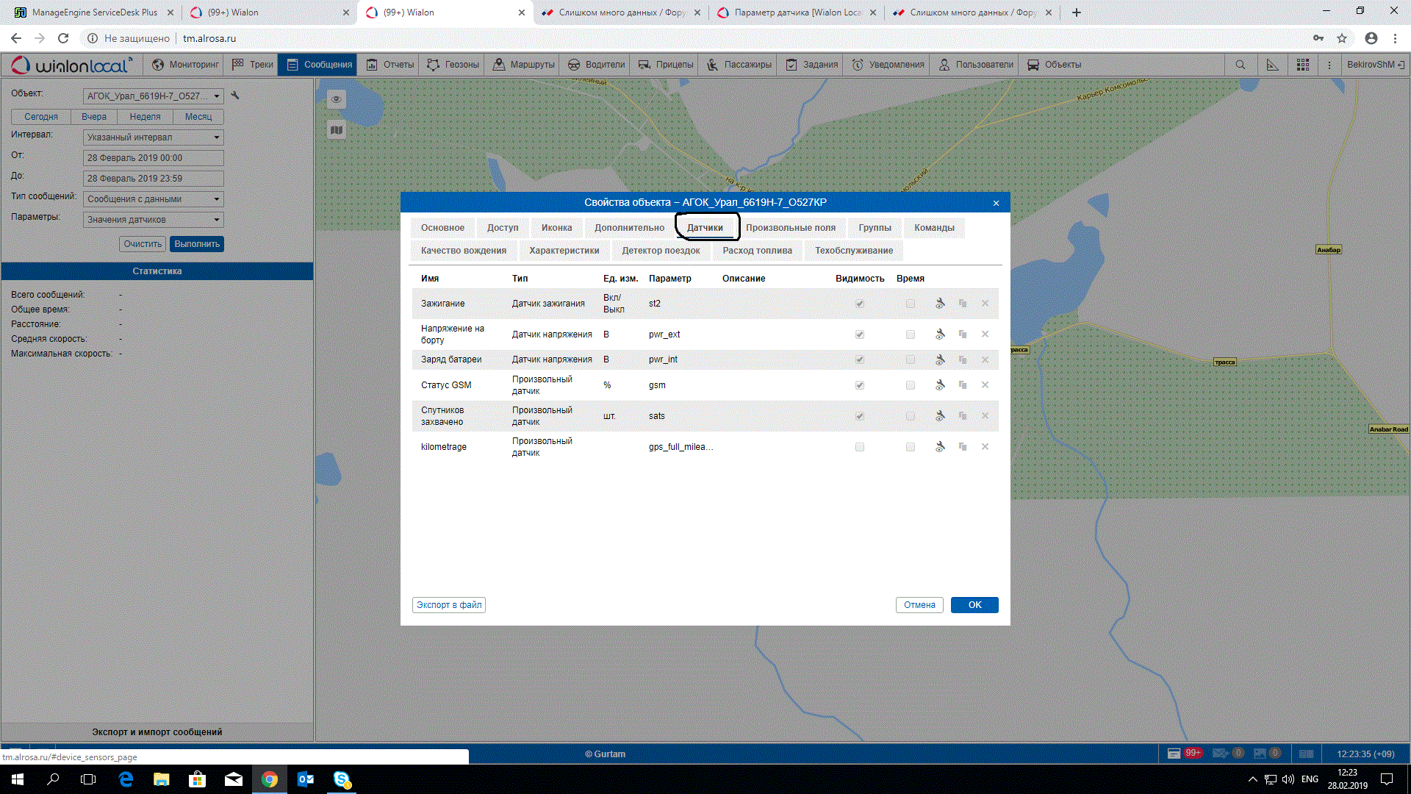
Task: Uncheck visibility checkbox for Статус GSM
Action: pyautogui.click(x=860, y=385)
